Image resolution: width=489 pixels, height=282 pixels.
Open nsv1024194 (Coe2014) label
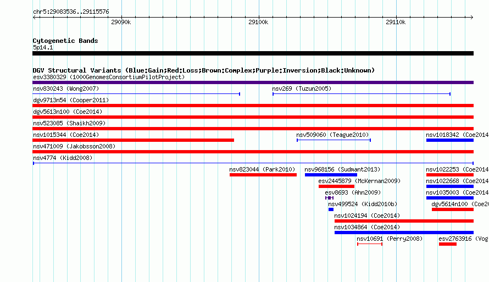click(367, 215)
